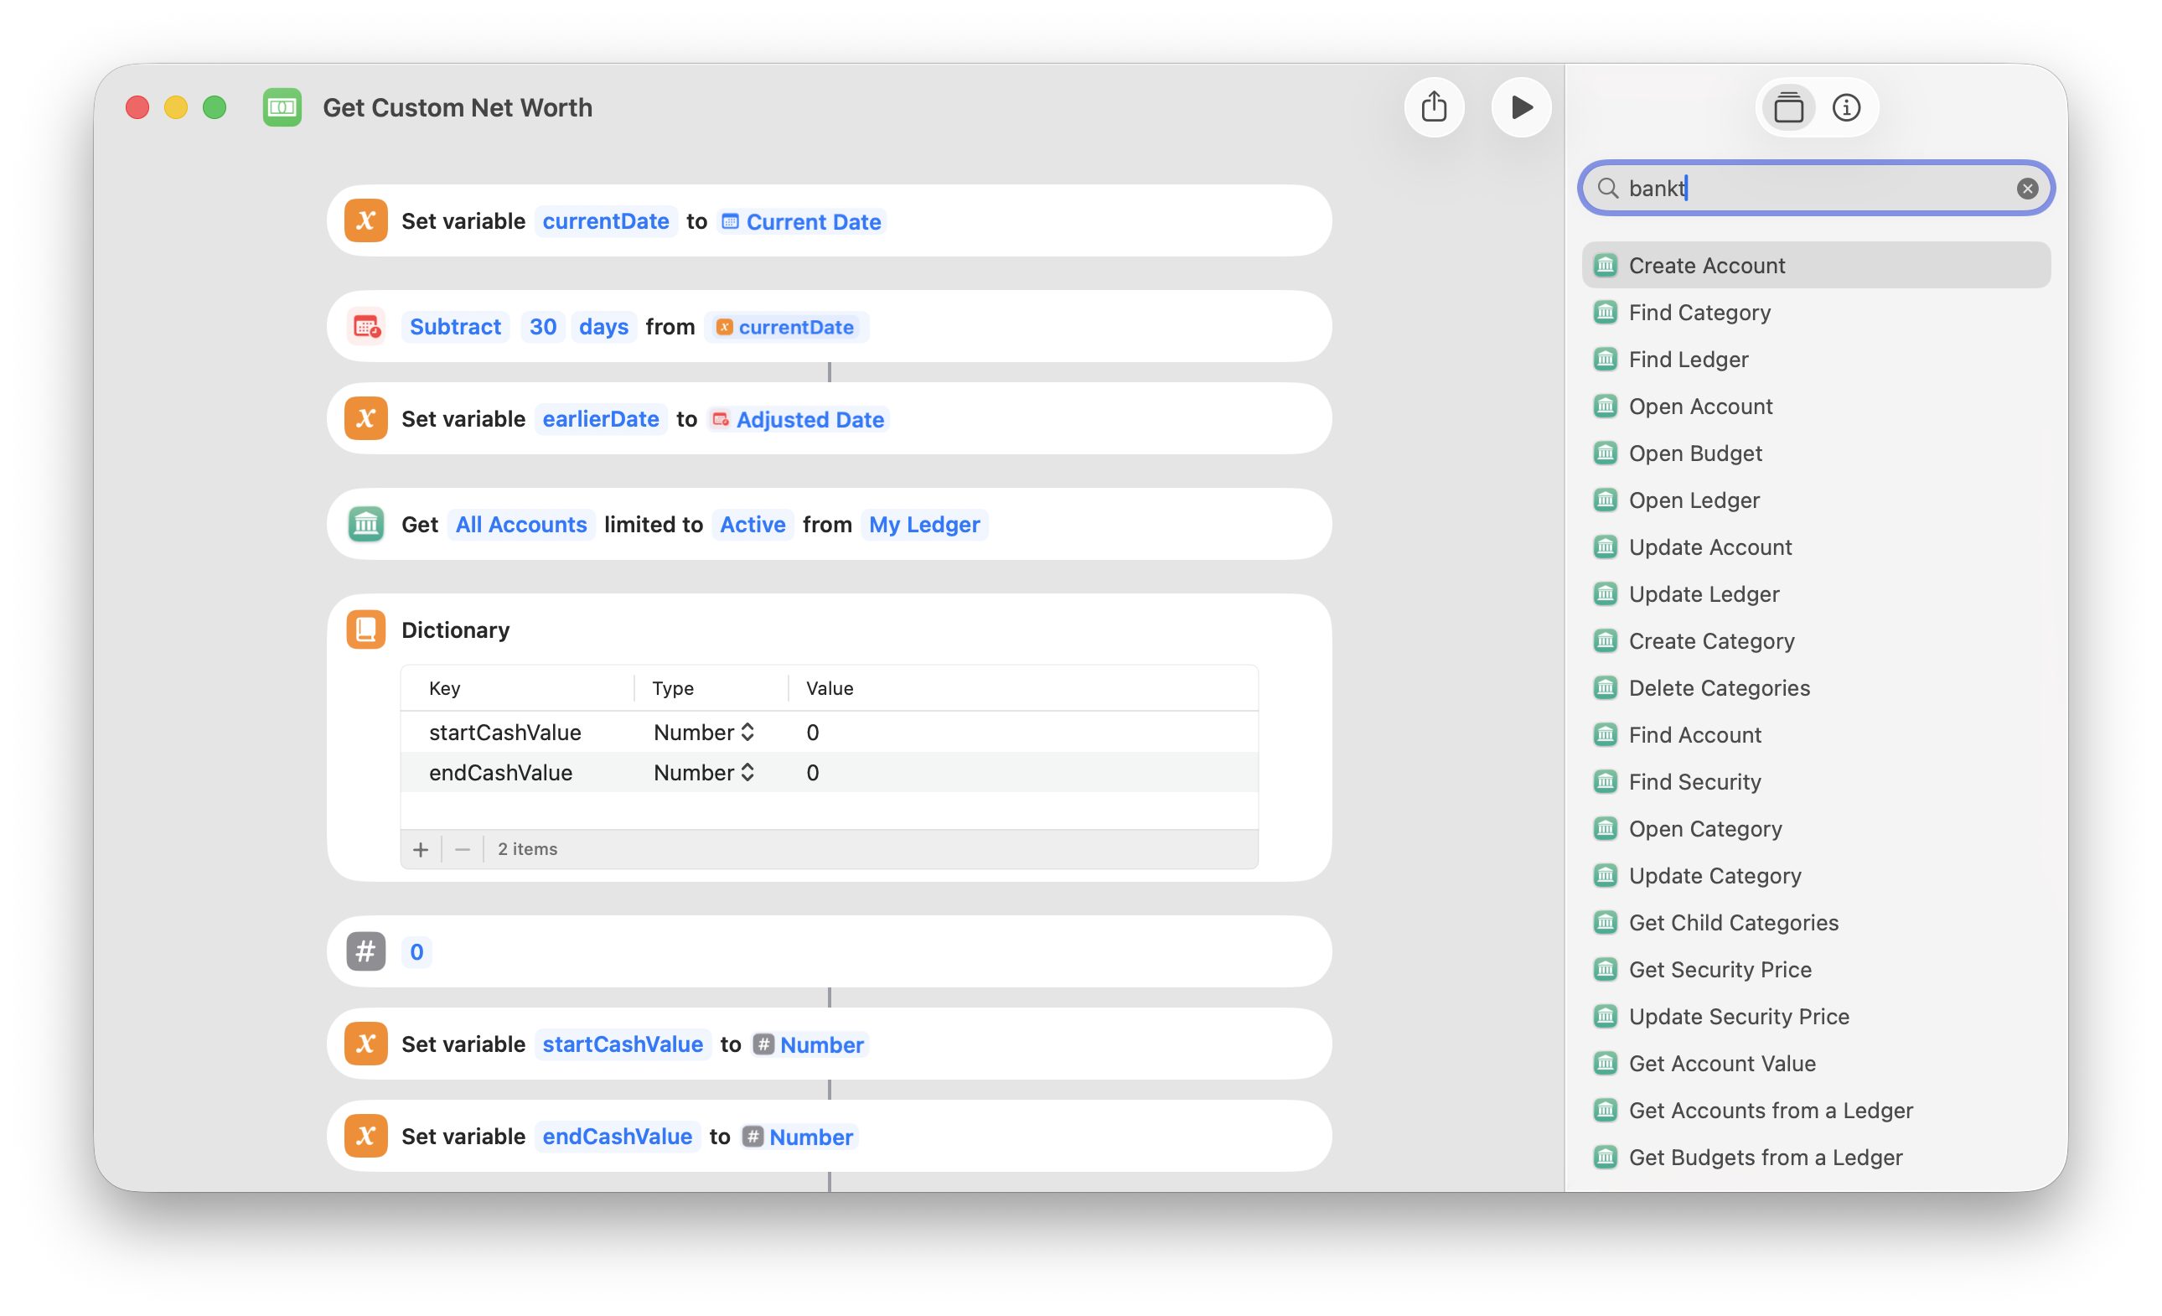This screenshot has width=2162, height=1316.
Task: Click the Get Custom Net Worth shortcut icon
Action: pyautogui.click(x=282, y=107)
